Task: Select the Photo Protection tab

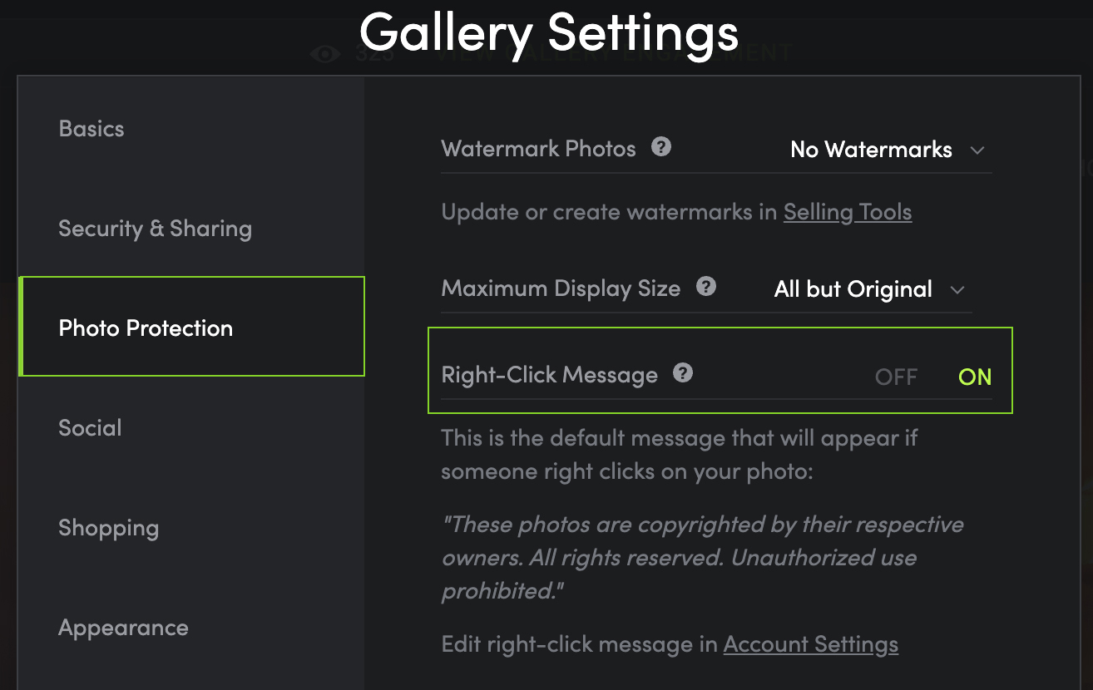Action: pos(192,327)
